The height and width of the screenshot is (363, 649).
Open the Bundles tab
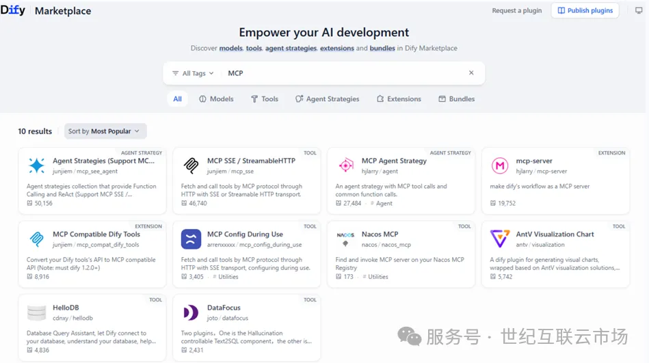[456, 99]
